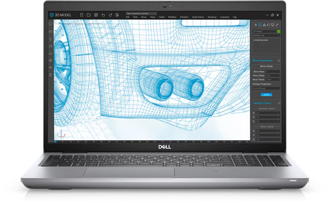Save the project with the disk icon
The height and width of the screenshot is (203, 329).
tap(96, 15)
